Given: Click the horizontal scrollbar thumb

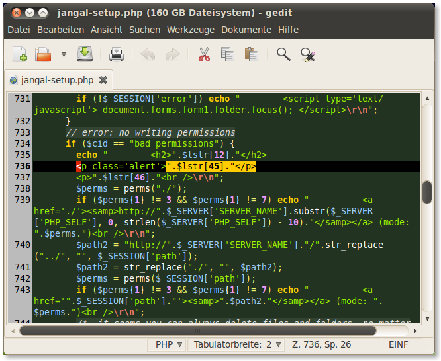Looking at the screenshot, I should pos(198,331).
